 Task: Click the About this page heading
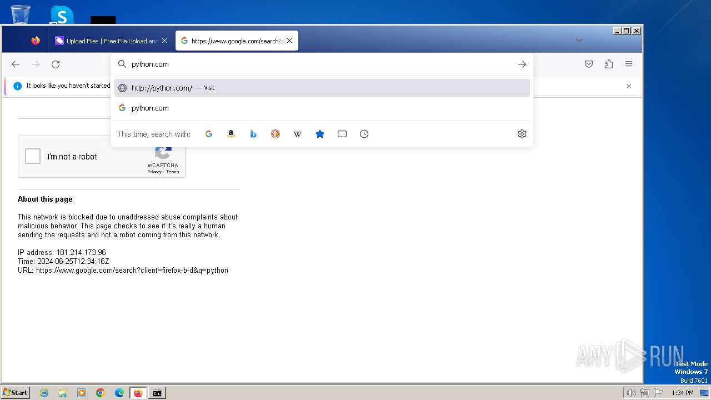click(45, 199)
